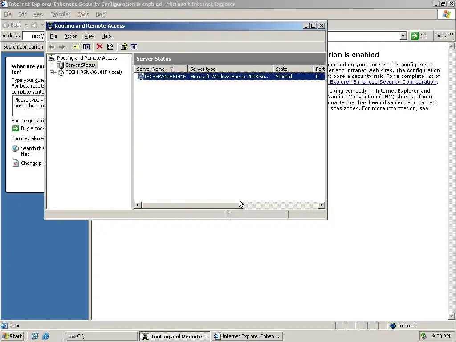
Task: Click the Internet Explorer Forward button icon
Action: [34, 25]
